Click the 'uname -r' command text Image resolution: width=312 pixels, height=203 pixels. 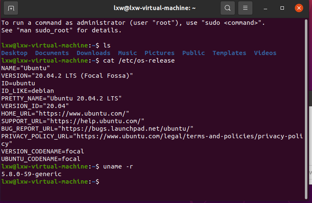118,167
